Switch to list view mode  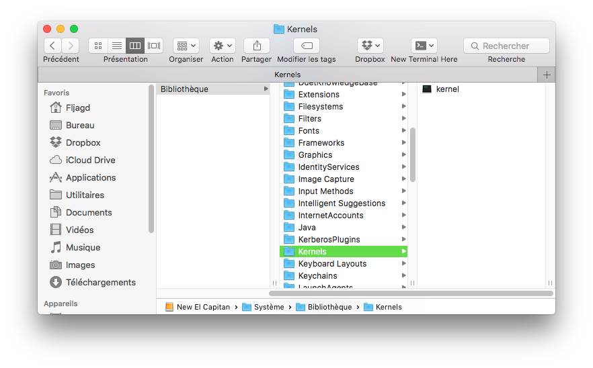116,46
